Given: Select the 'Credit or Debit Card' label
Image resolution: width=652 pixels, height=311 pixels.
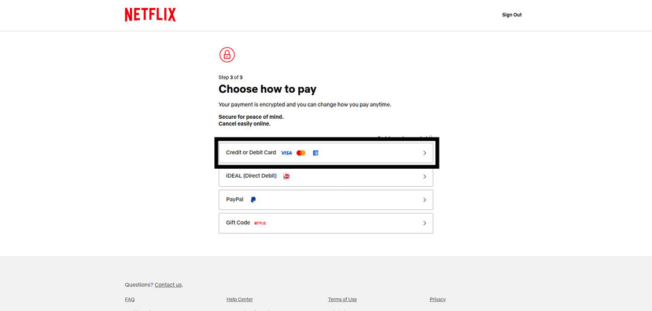Looking at the screenshot, I should 251,152.
